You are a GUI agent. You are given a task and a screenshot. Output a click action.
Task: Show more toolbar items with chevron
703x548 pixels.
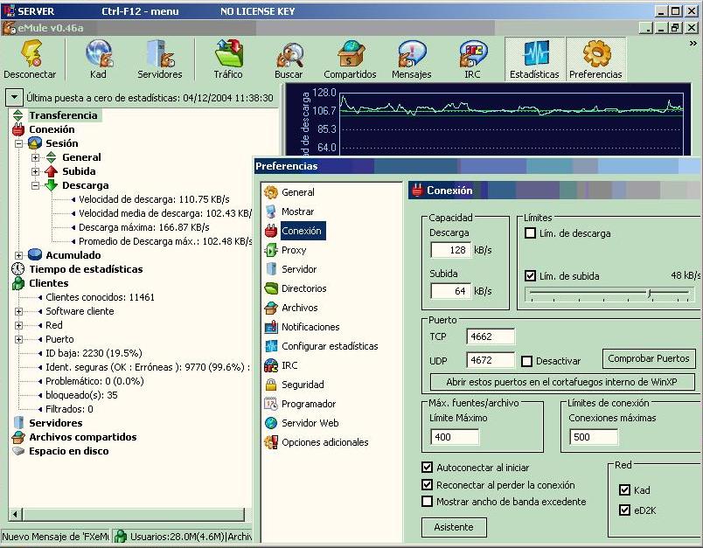tap(693, 44)
